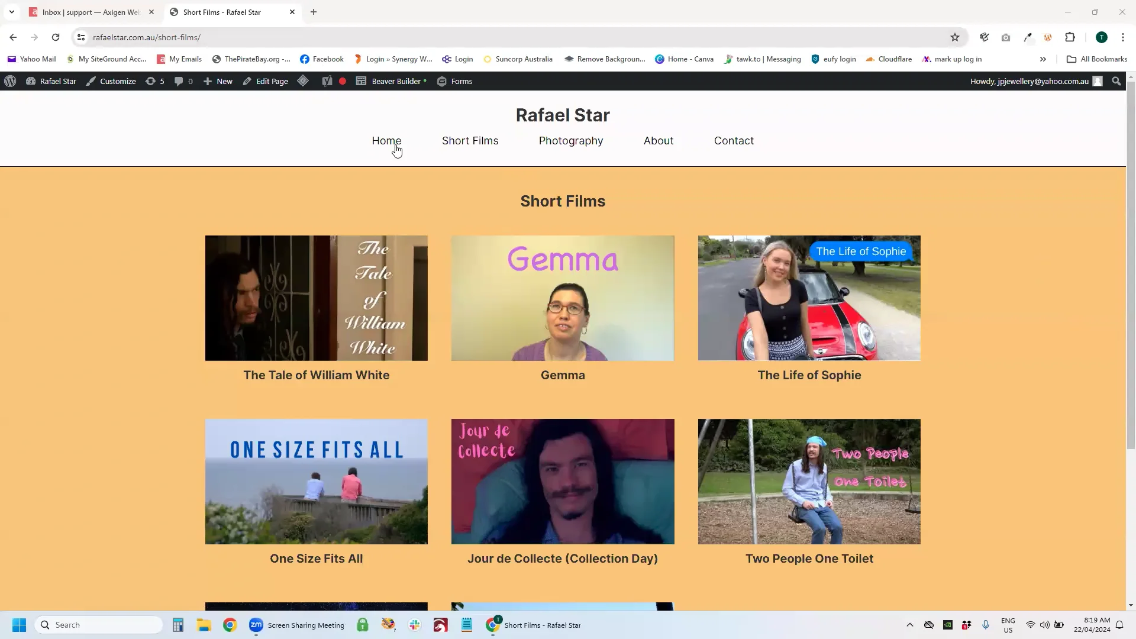This screenshot has height=639, width=1136.
Task: Open the comments bubble showing 0
Action: 183,81
